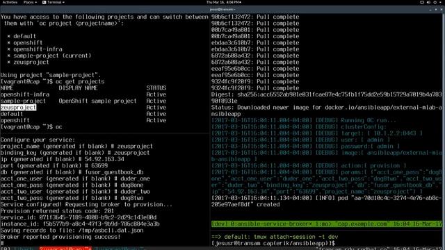Click the service_id line

(79, 217)
